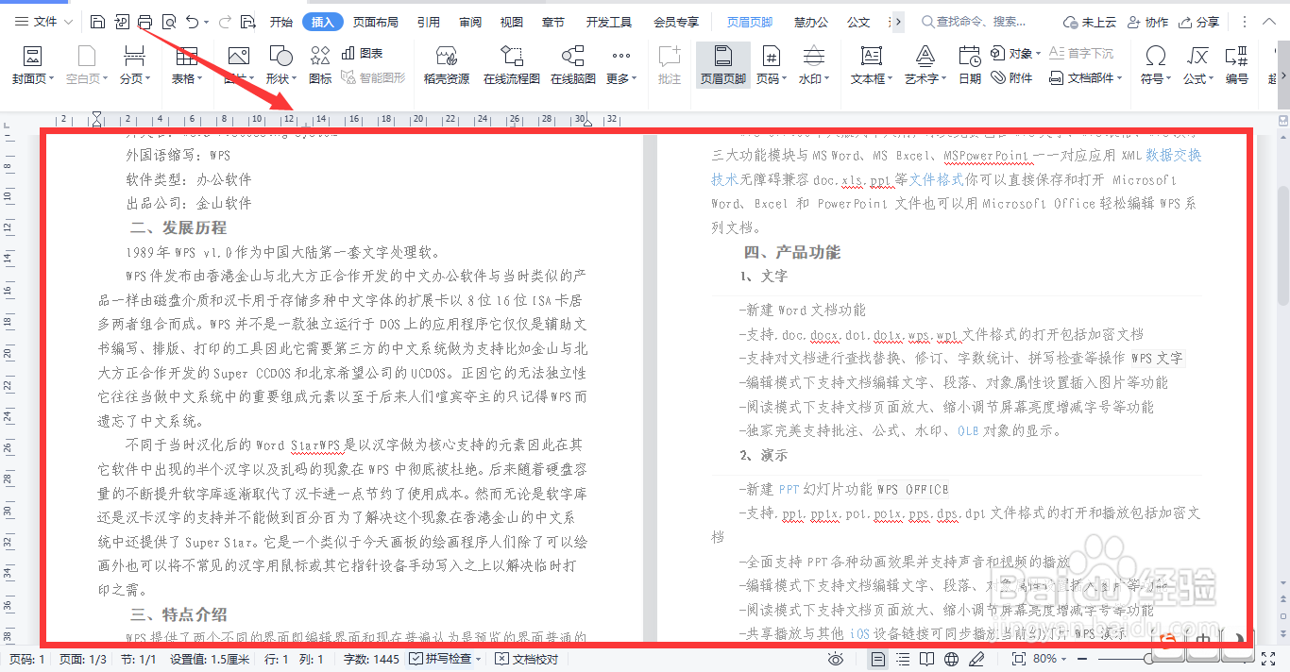Click Not in Cloud (未上云) button
Image resolution: width=1290 pixels, height=672 pixels.
tap(1089, 22)
